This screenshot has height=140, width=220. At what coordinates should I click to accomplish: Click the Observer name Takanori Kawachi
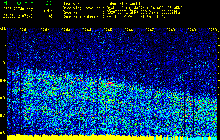tap(123, 4)
